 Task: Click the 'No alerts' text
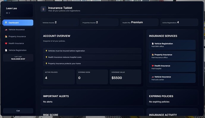pyautogui.click(x=48, y=102)
